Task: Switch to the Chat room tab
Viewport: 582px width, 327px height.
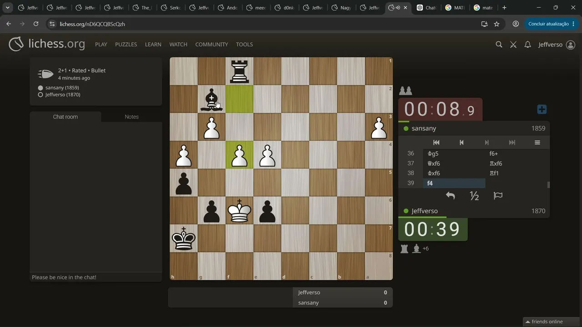Action: pyautogui.click(x=65, y=117)
